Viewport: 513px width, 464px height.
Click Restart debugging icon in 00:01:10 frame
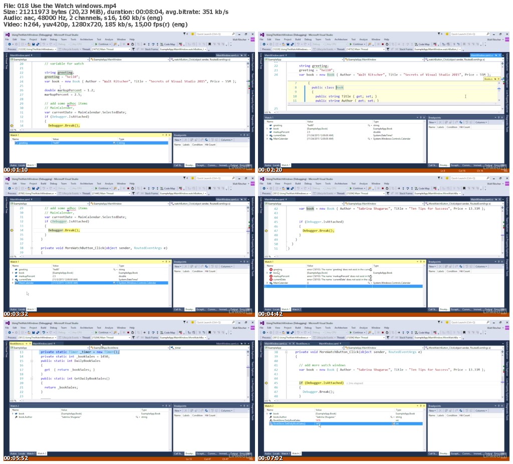(132, 44)
